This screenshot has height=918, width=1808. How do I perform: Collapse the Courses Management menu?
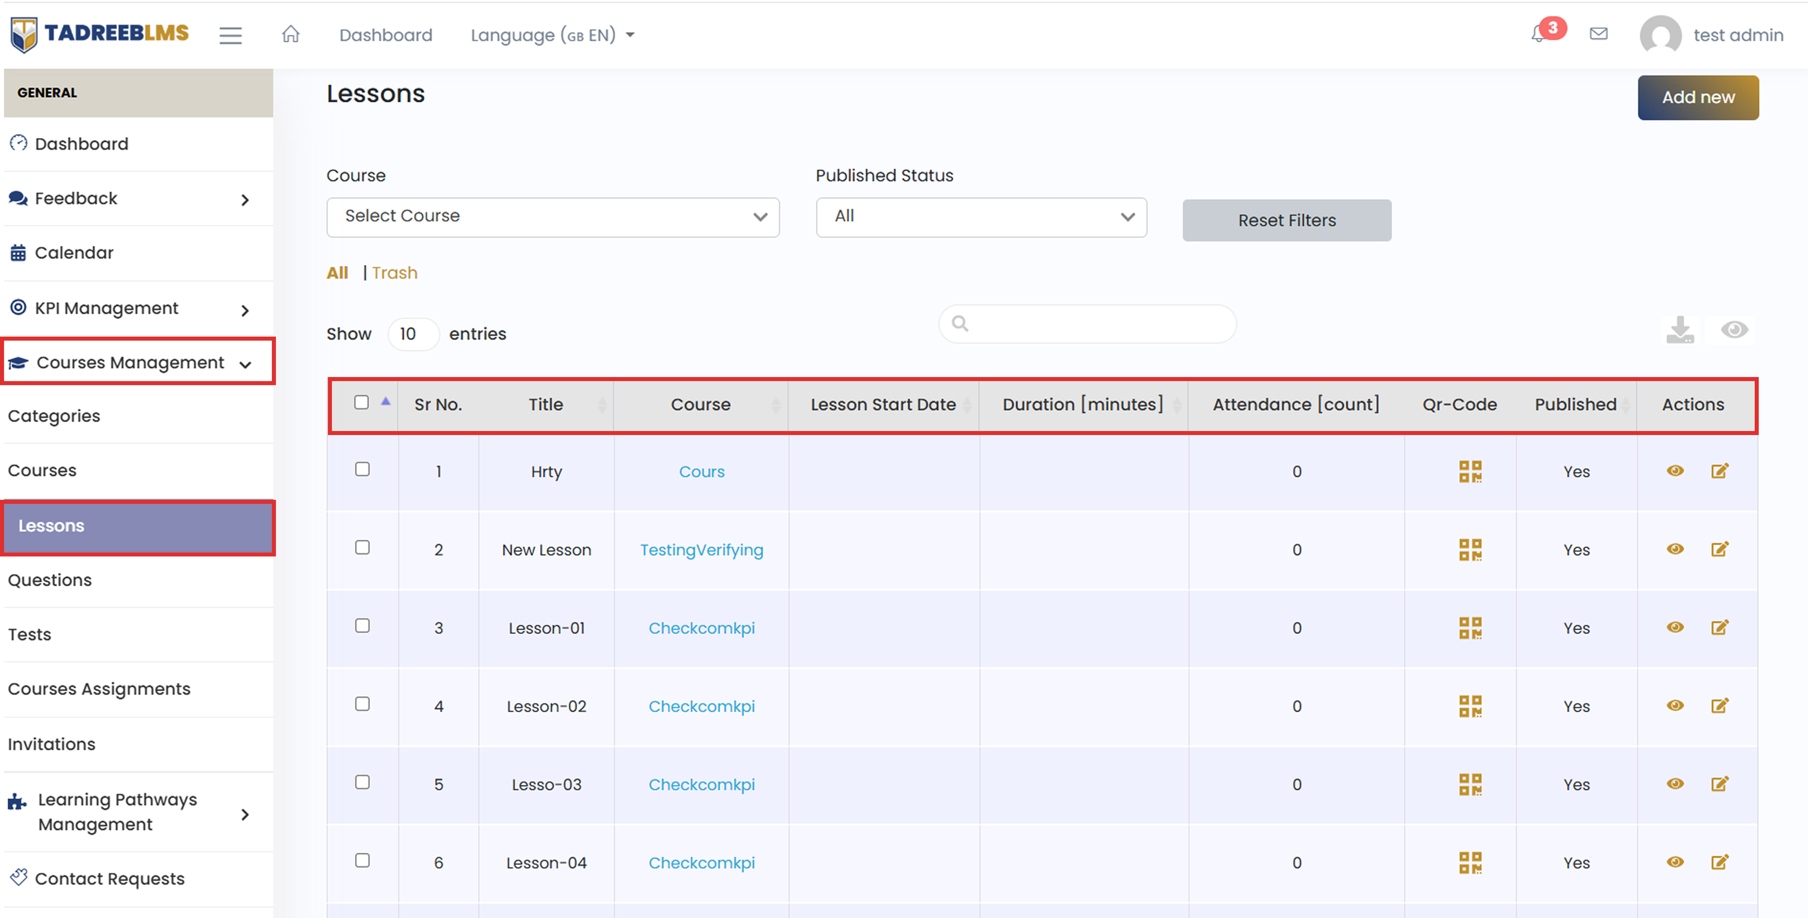(x=138, y=362)
